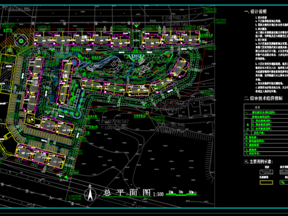
Task: Select the 三.主要图例示意 heading
Action: tap(259, 161)
